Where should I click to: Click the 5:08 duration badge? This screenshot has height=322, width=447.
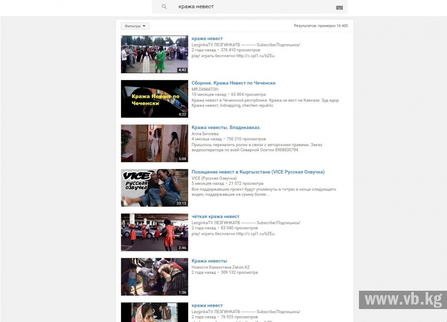182,159
